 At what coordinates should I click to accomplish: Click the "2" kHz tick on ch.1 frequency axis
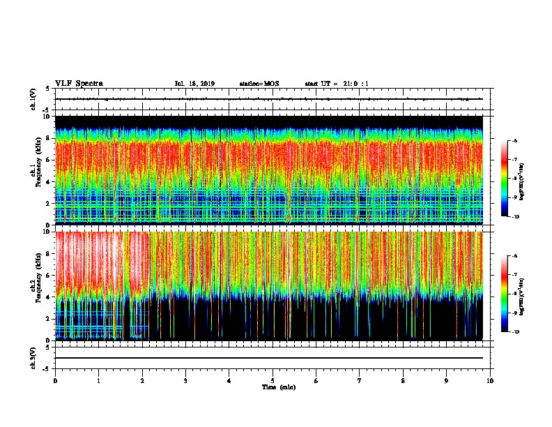pyautogui.click(x=49, y=204)
